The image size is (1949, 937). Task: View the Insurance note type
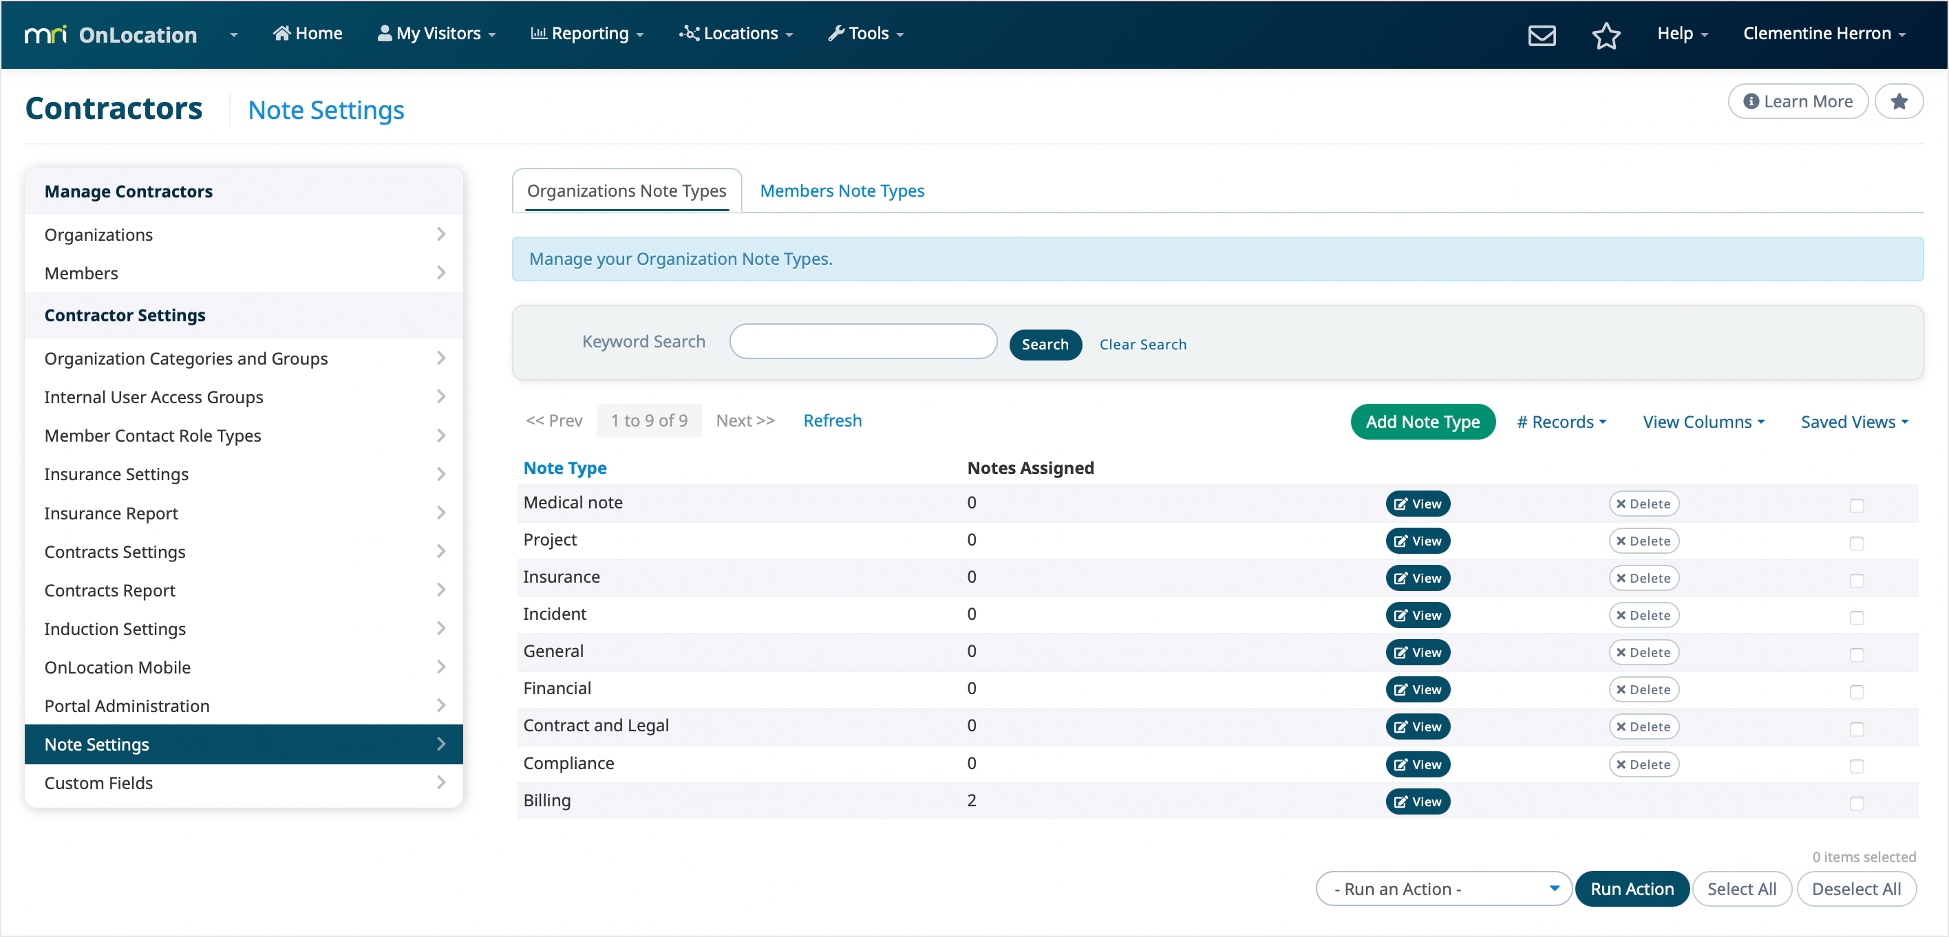coord(1417,578)
